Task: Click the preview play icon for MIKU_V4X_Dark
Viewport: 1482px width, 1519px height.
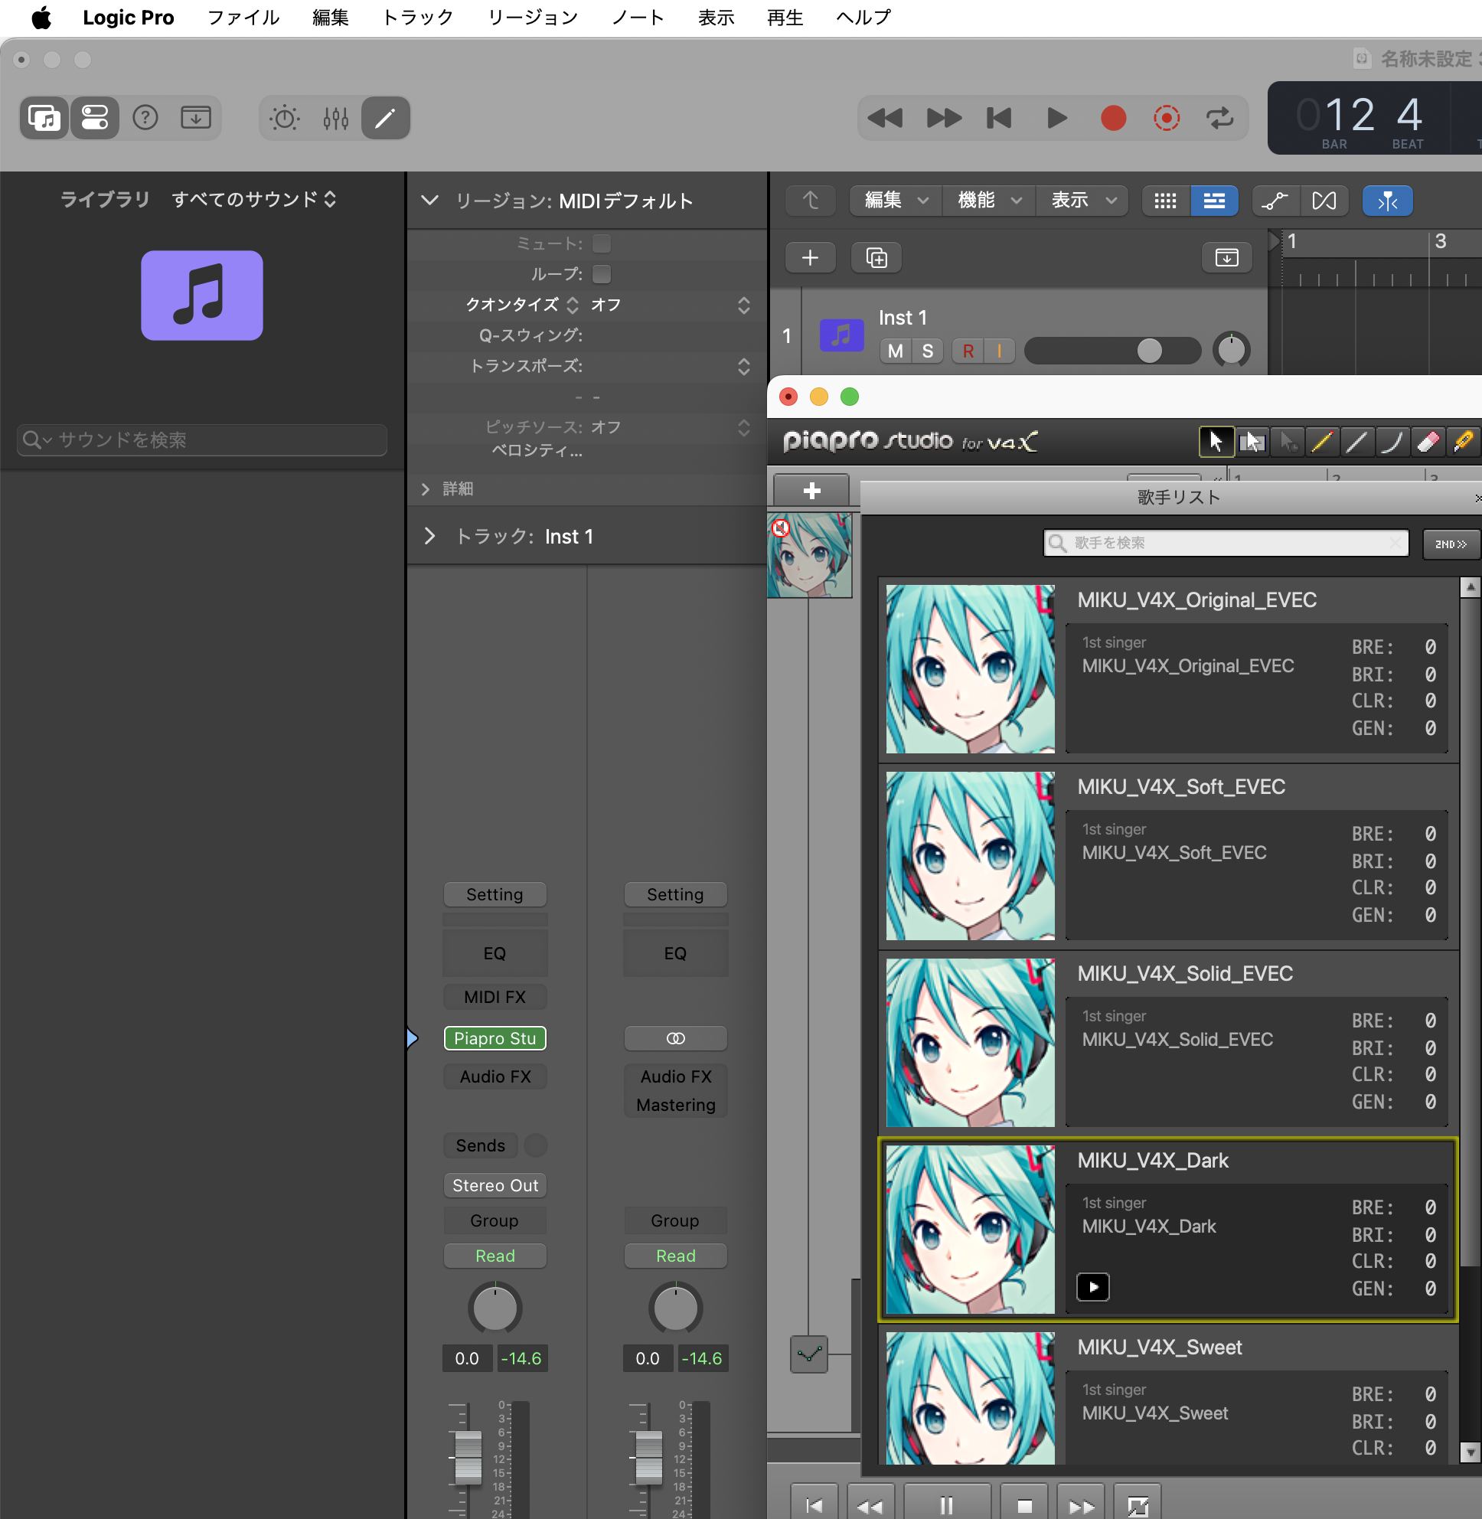Action: 1092,1286
